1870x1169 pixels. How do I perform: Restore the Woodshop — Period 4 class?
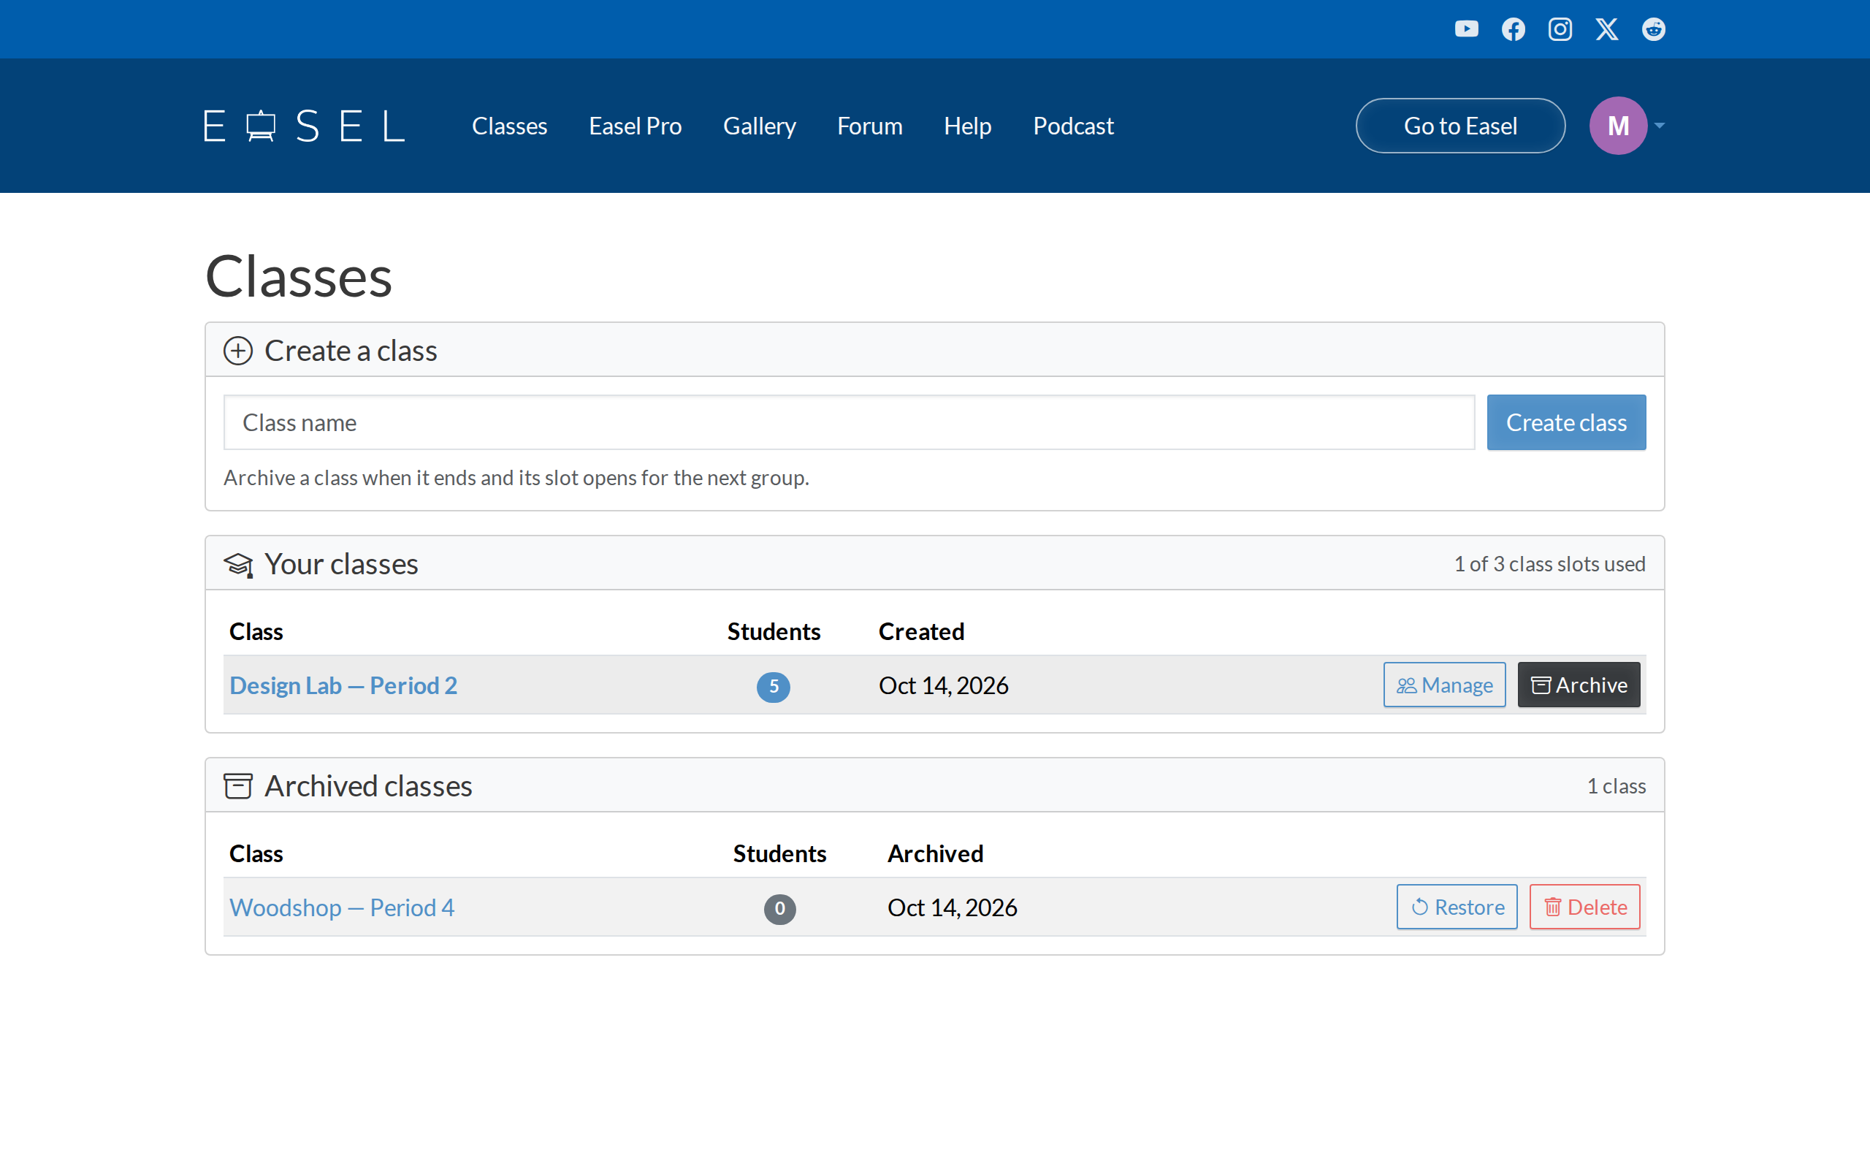click(1457, 906)
